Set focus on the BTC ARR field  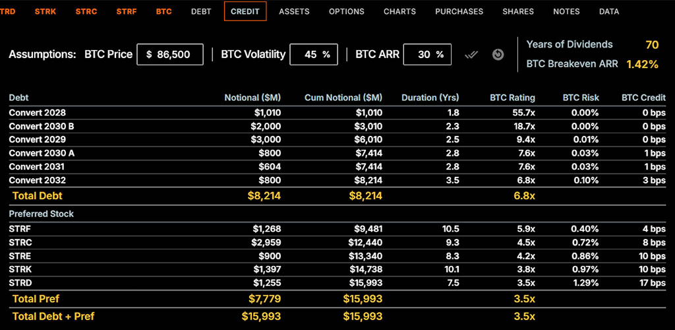[426, 55]
